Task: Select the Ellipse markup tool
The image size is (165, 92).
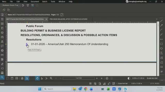Action: click(x=161, y=49)
